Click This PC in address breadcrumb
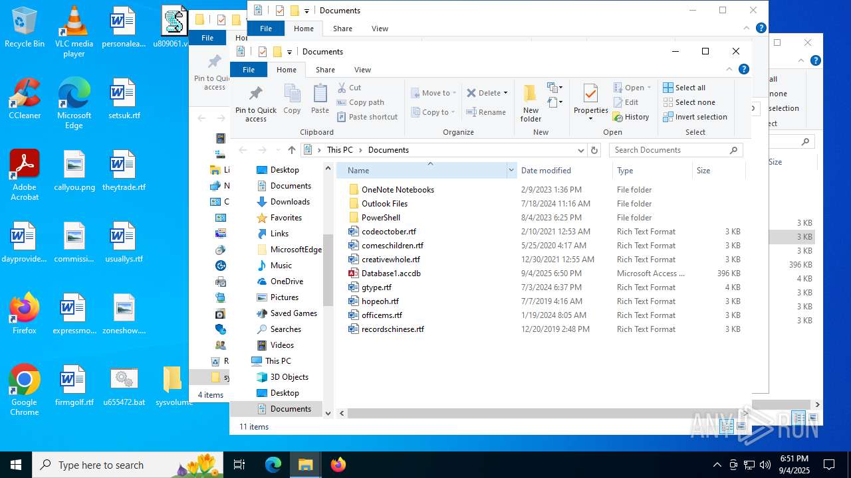The height and width of the screenshot is (478, 851). point(340,150)
